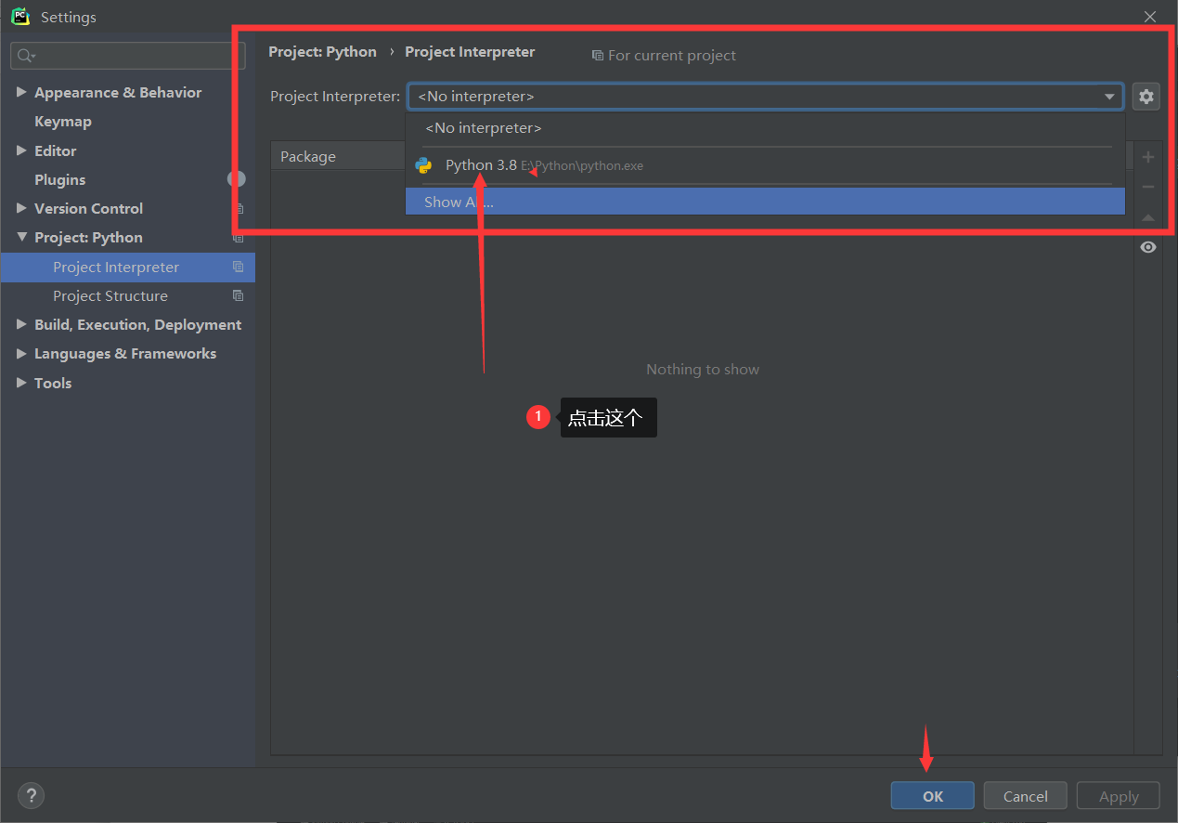Screen dimensions: 1178x823
Task: Click the copy icon beside Project Structure item
Action: [239, 296]
